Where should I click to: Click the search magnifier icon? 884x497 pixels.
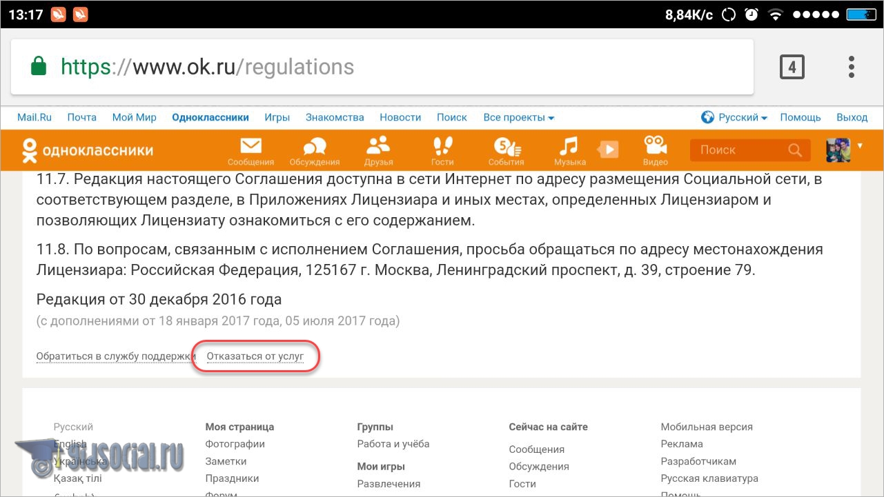pos(795,150)
